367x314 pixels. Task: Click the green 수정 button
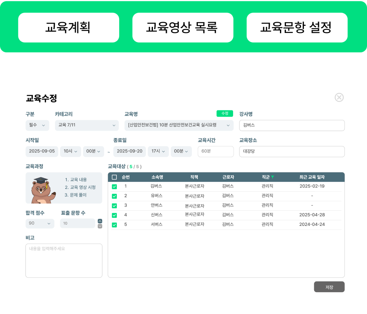(x=225, y=114)
